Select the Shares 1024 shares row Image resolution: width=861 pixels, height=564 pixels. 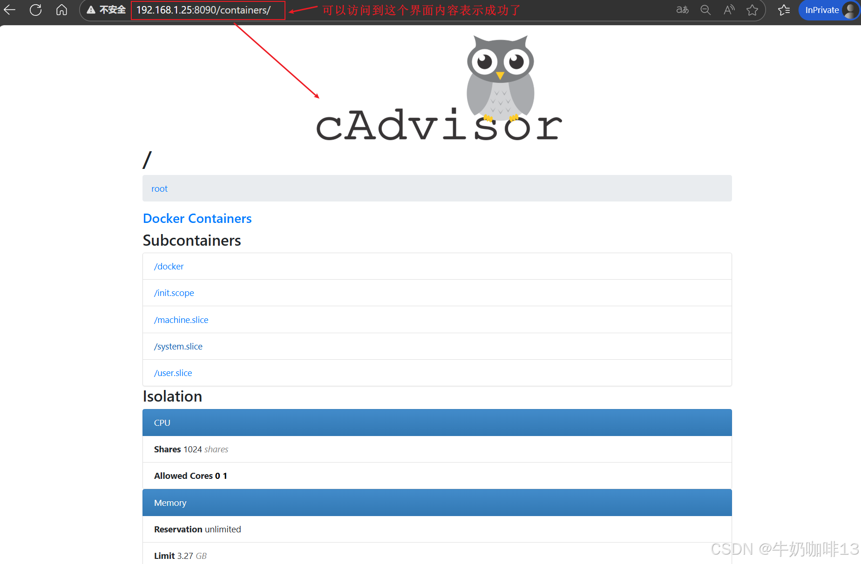coord(437,449)
